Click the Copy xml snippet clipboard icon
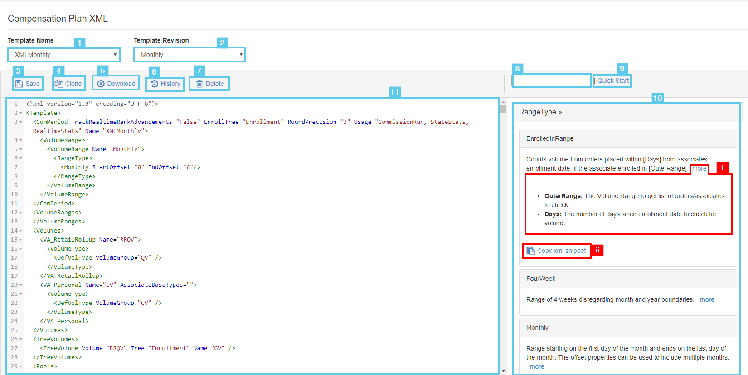This screenshot has width=748, height=375. (x=531, y=251)
